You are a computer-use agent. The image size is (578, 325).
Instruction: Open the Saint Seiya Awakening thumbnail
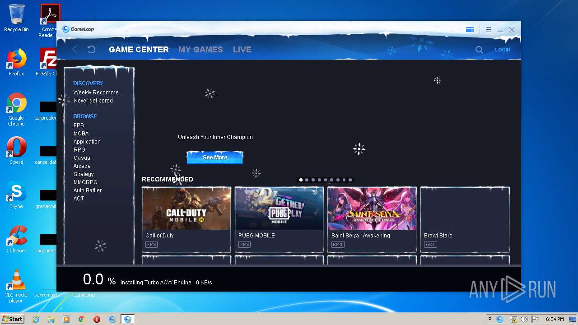[x=372, y=209]
